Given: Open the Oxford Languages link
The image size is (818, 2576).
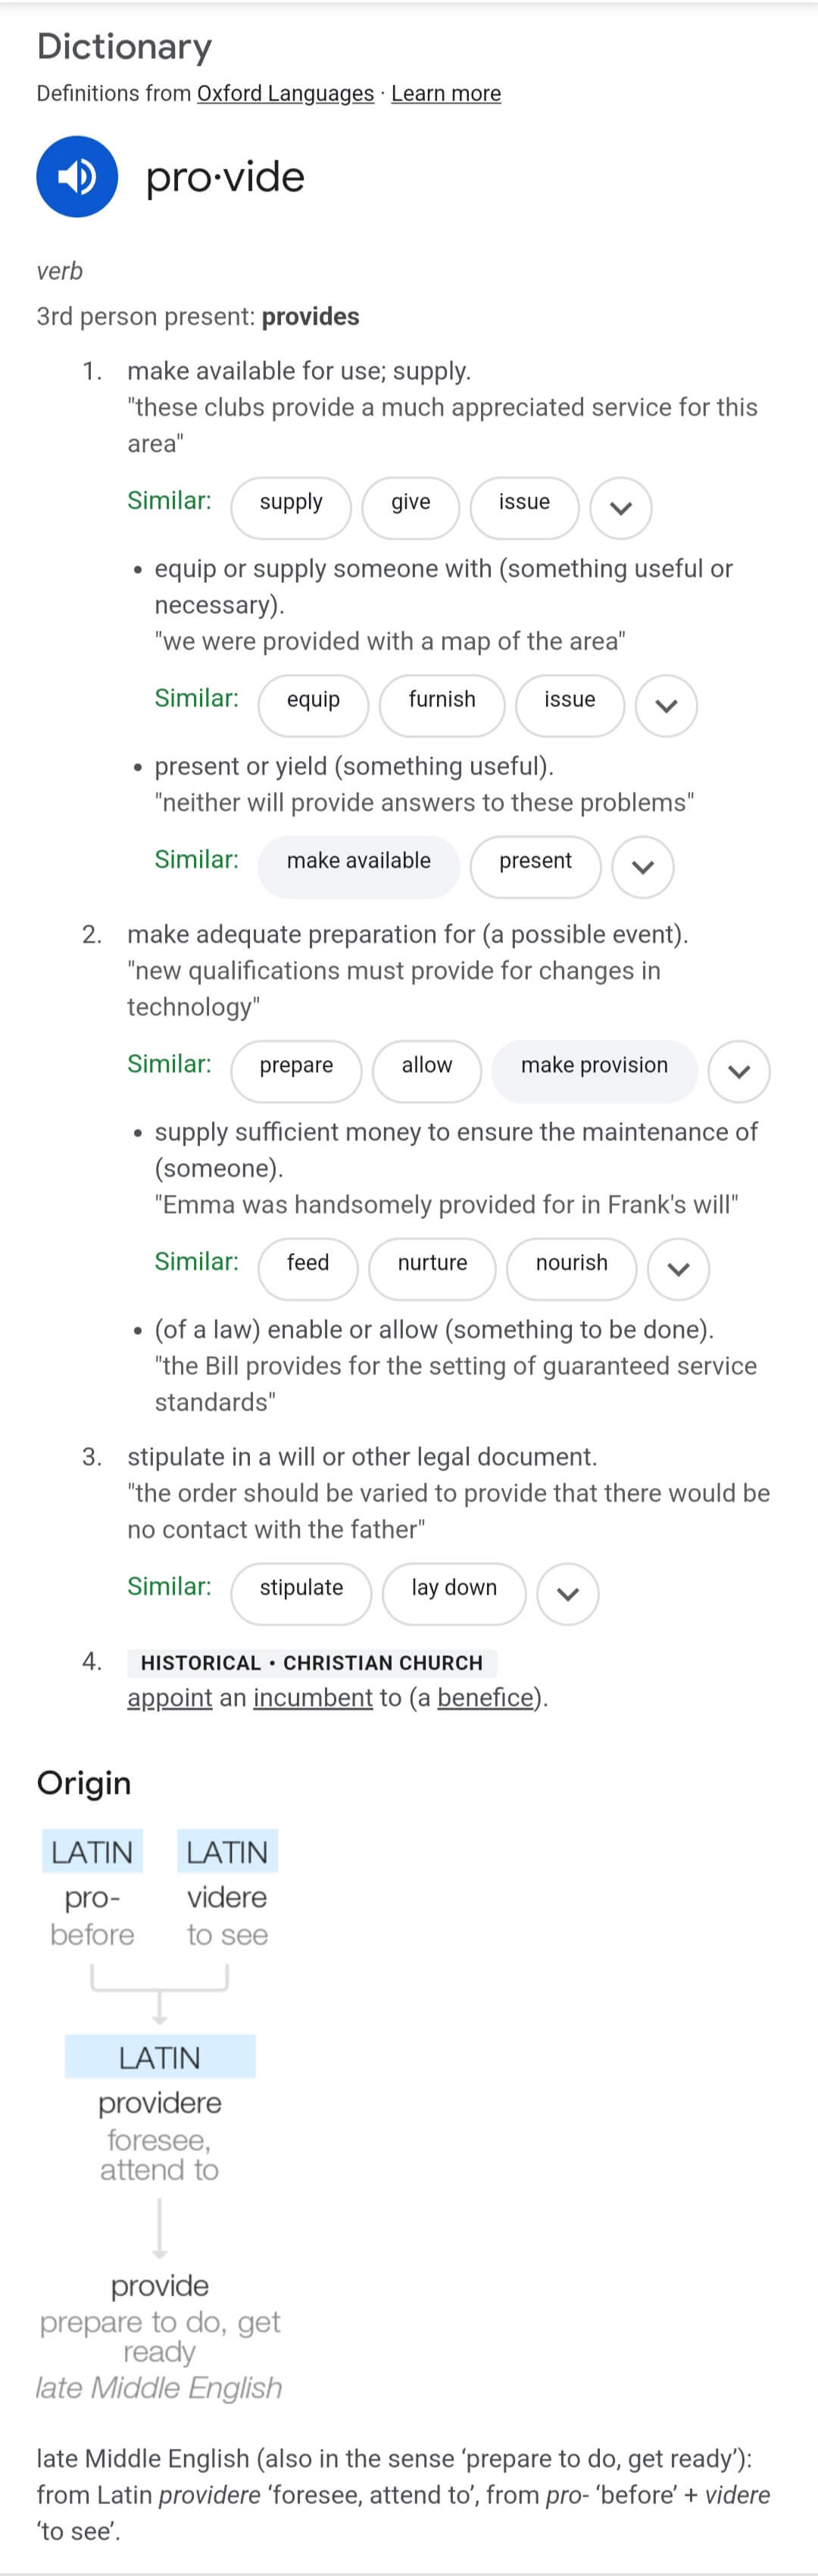Looking at the screenshot, I should 285,94.
